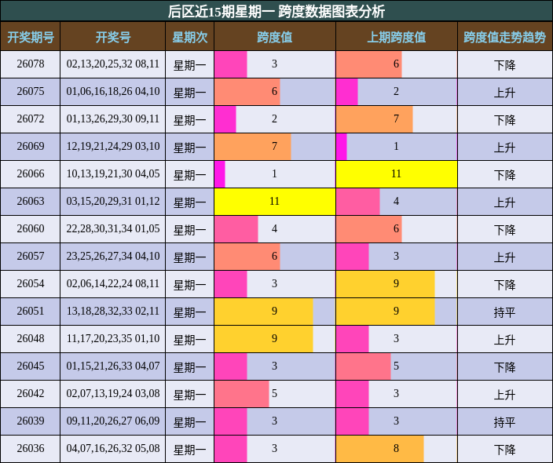Click draw numbers 02,13,20,25,32 08,11
The height and width of the screenshot is (463, 553).
[113, 64]
